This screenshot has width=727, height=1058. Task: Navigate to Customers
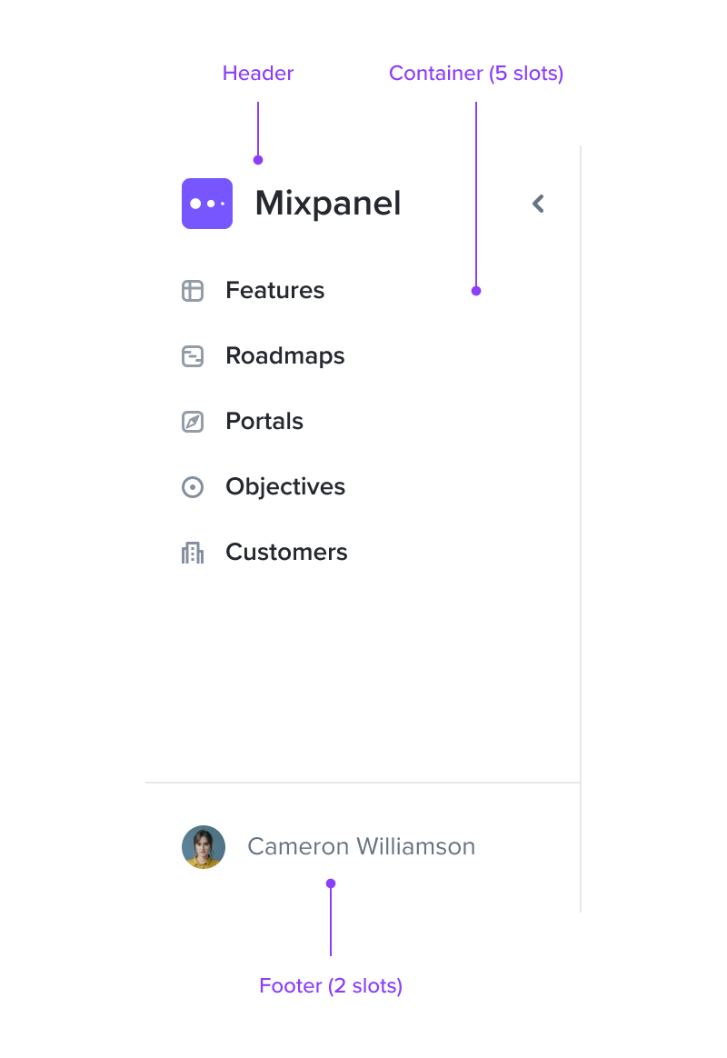[286, 552]
